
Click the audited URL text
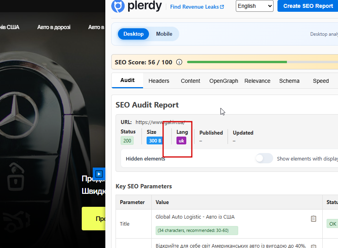click(x=160, y=122)
